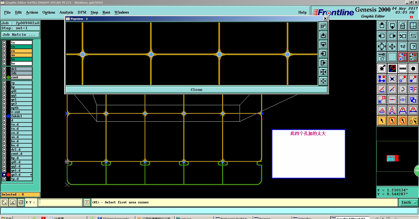Click the X Y coordinate input field
Screen dimensions: 419x219
(60, 202)
